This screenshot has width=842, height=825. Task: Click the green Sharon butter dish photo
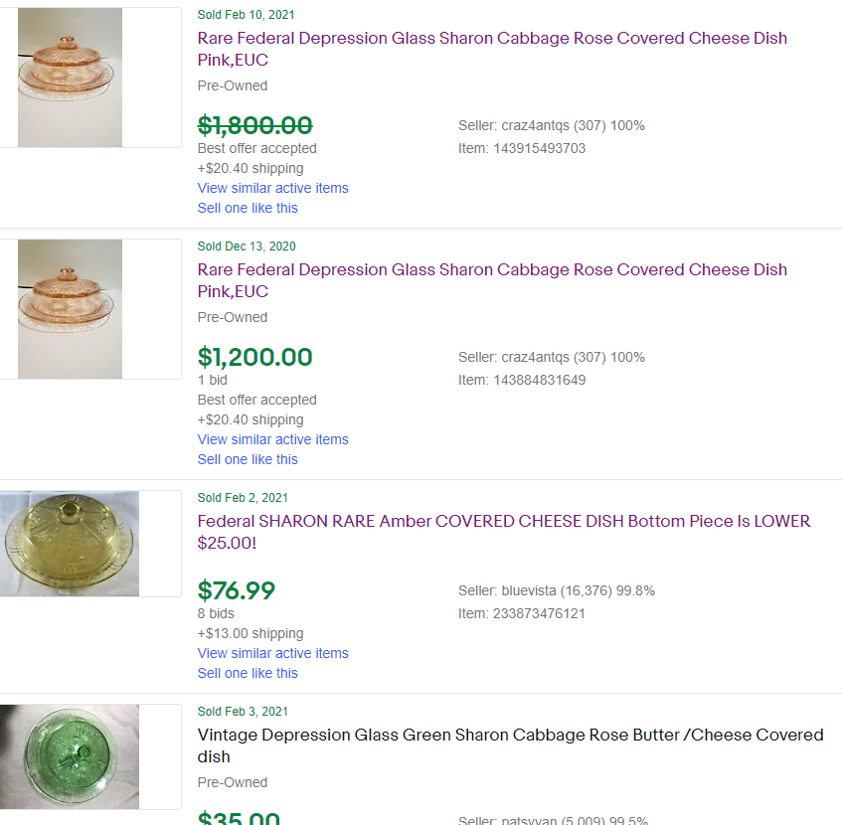point(70,756)
